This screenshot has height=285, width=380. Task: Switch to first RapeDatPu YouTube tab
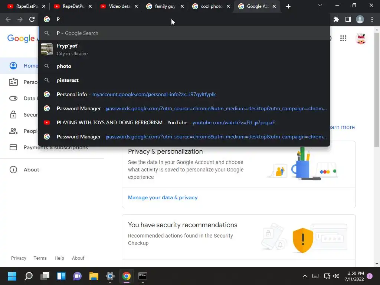pyautogui.click(x=27, y=6)
